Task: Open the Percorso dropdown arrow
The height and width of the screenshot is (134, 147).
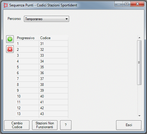Action: [x=66, y=19]
